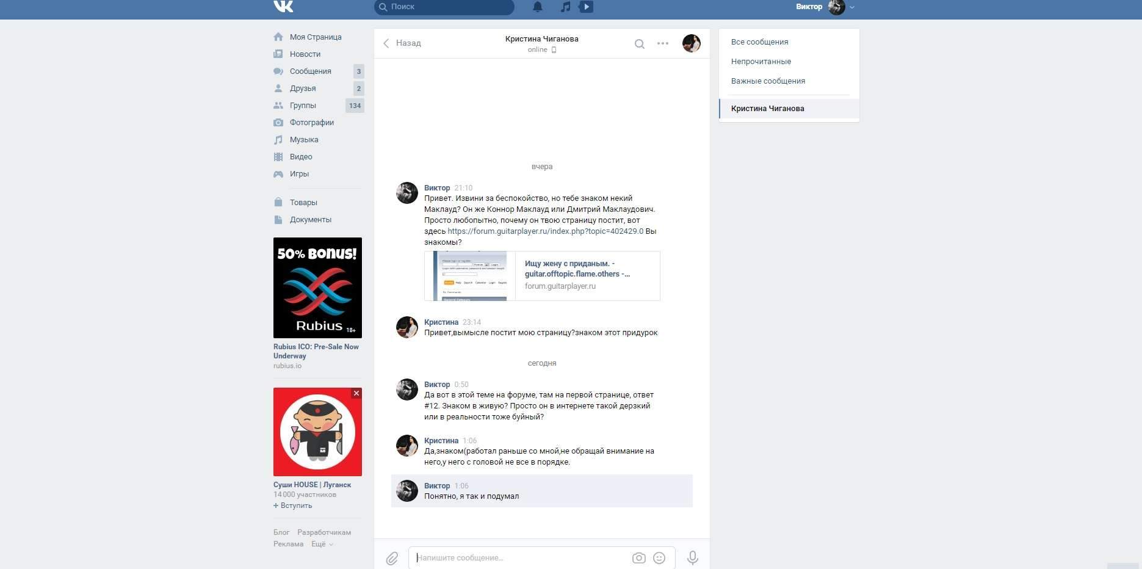Click Виктор's profile avatar in top bar

[837, 7]
